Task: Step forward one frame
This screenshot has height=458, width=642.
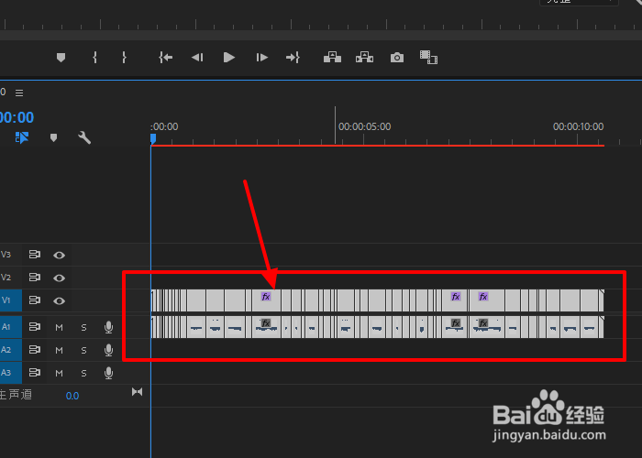Action: pos(261,57)
